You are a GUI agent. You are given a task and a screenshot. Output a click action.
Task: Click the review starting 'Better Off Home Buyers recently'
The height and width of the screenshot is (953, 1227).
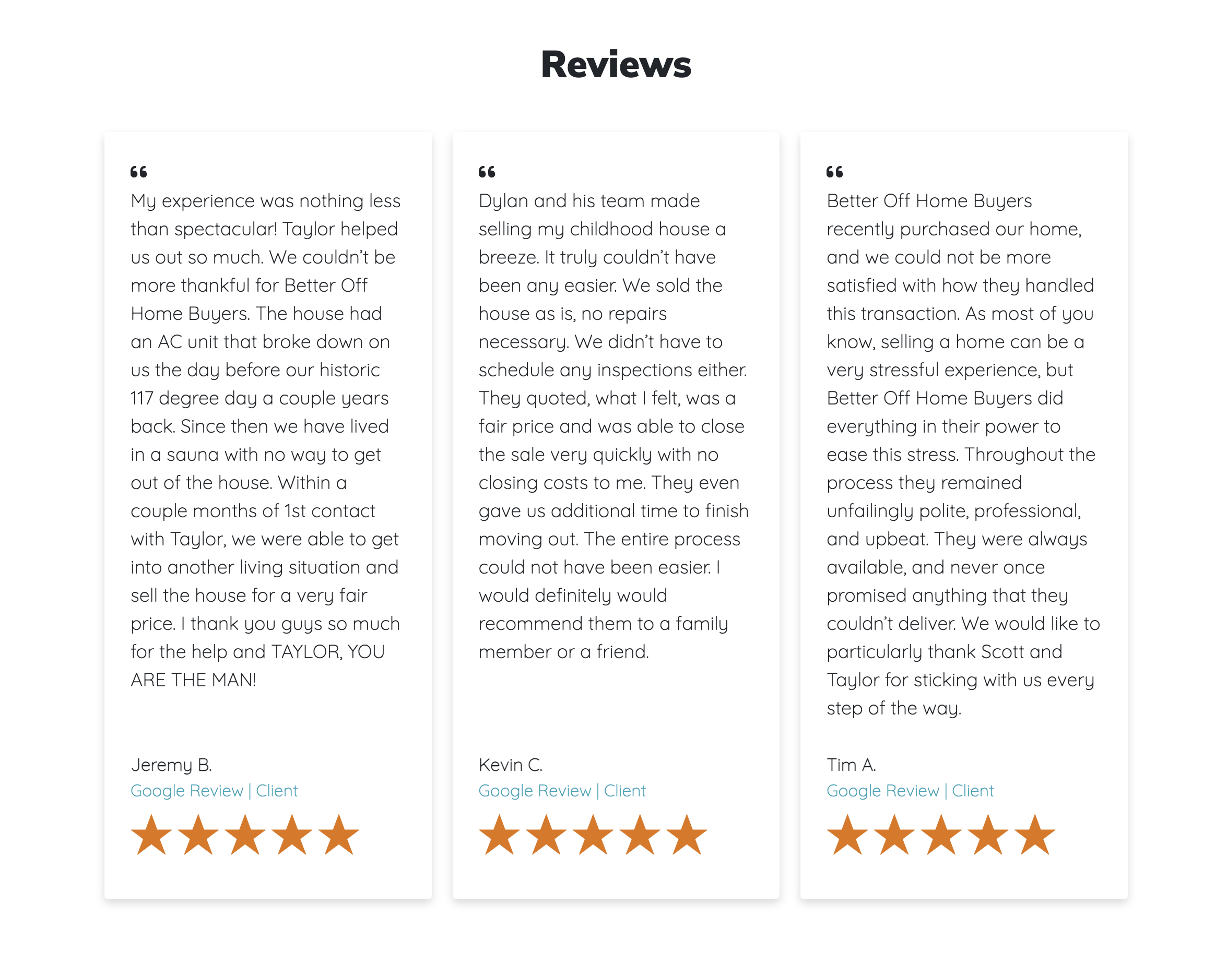tap(963, 454)
